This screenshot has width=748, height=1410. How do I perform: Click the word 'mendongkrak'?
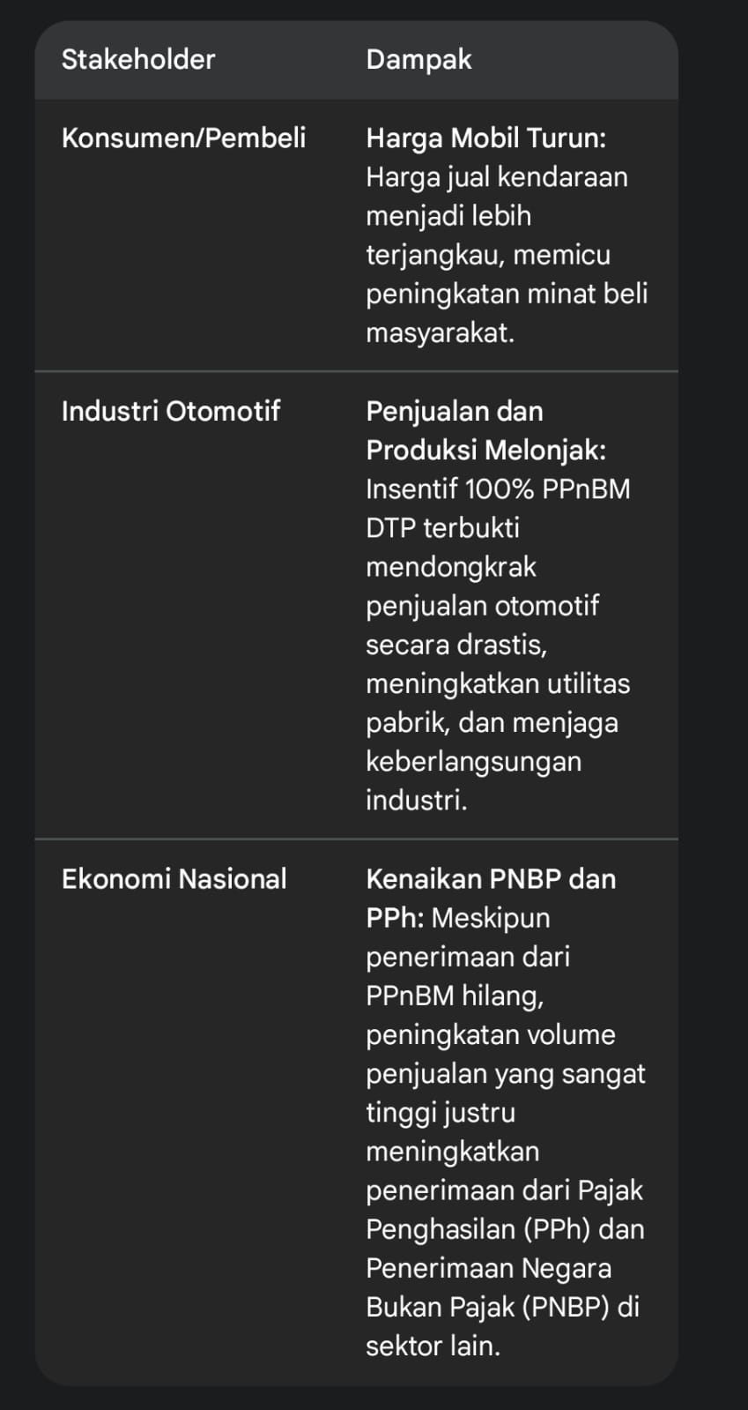click(x=450, y=566)
